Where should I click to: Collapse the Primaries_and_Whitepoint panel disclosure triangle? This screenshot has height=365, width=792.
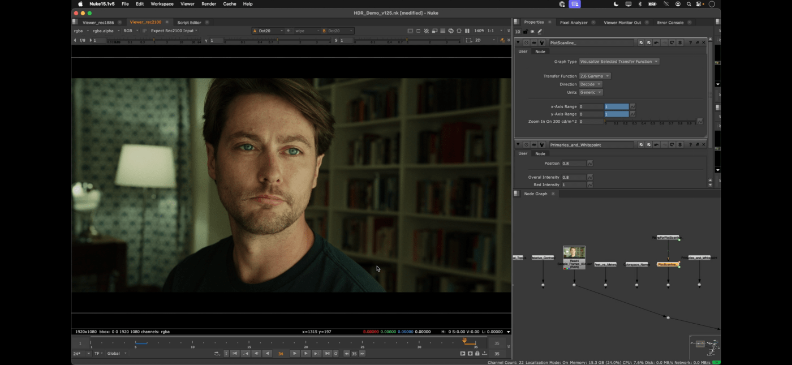pos(518,145)
